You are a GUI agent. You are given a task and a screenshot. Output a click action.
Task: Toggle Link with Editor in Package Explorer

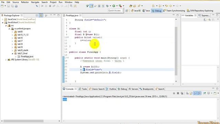pyautogui.click(x=41, y=15)
